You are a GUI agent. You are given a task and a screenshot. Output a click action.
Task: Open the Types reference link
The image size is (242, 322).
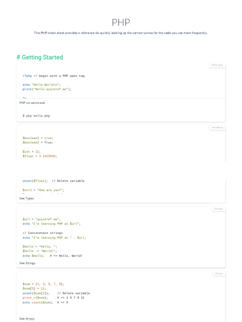tap(30, 198)
